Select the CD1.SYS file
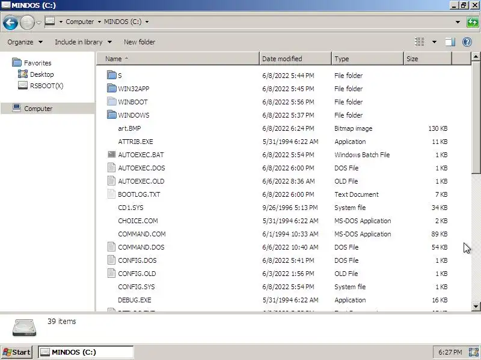481x360 pixels. [x=130, y=208]
